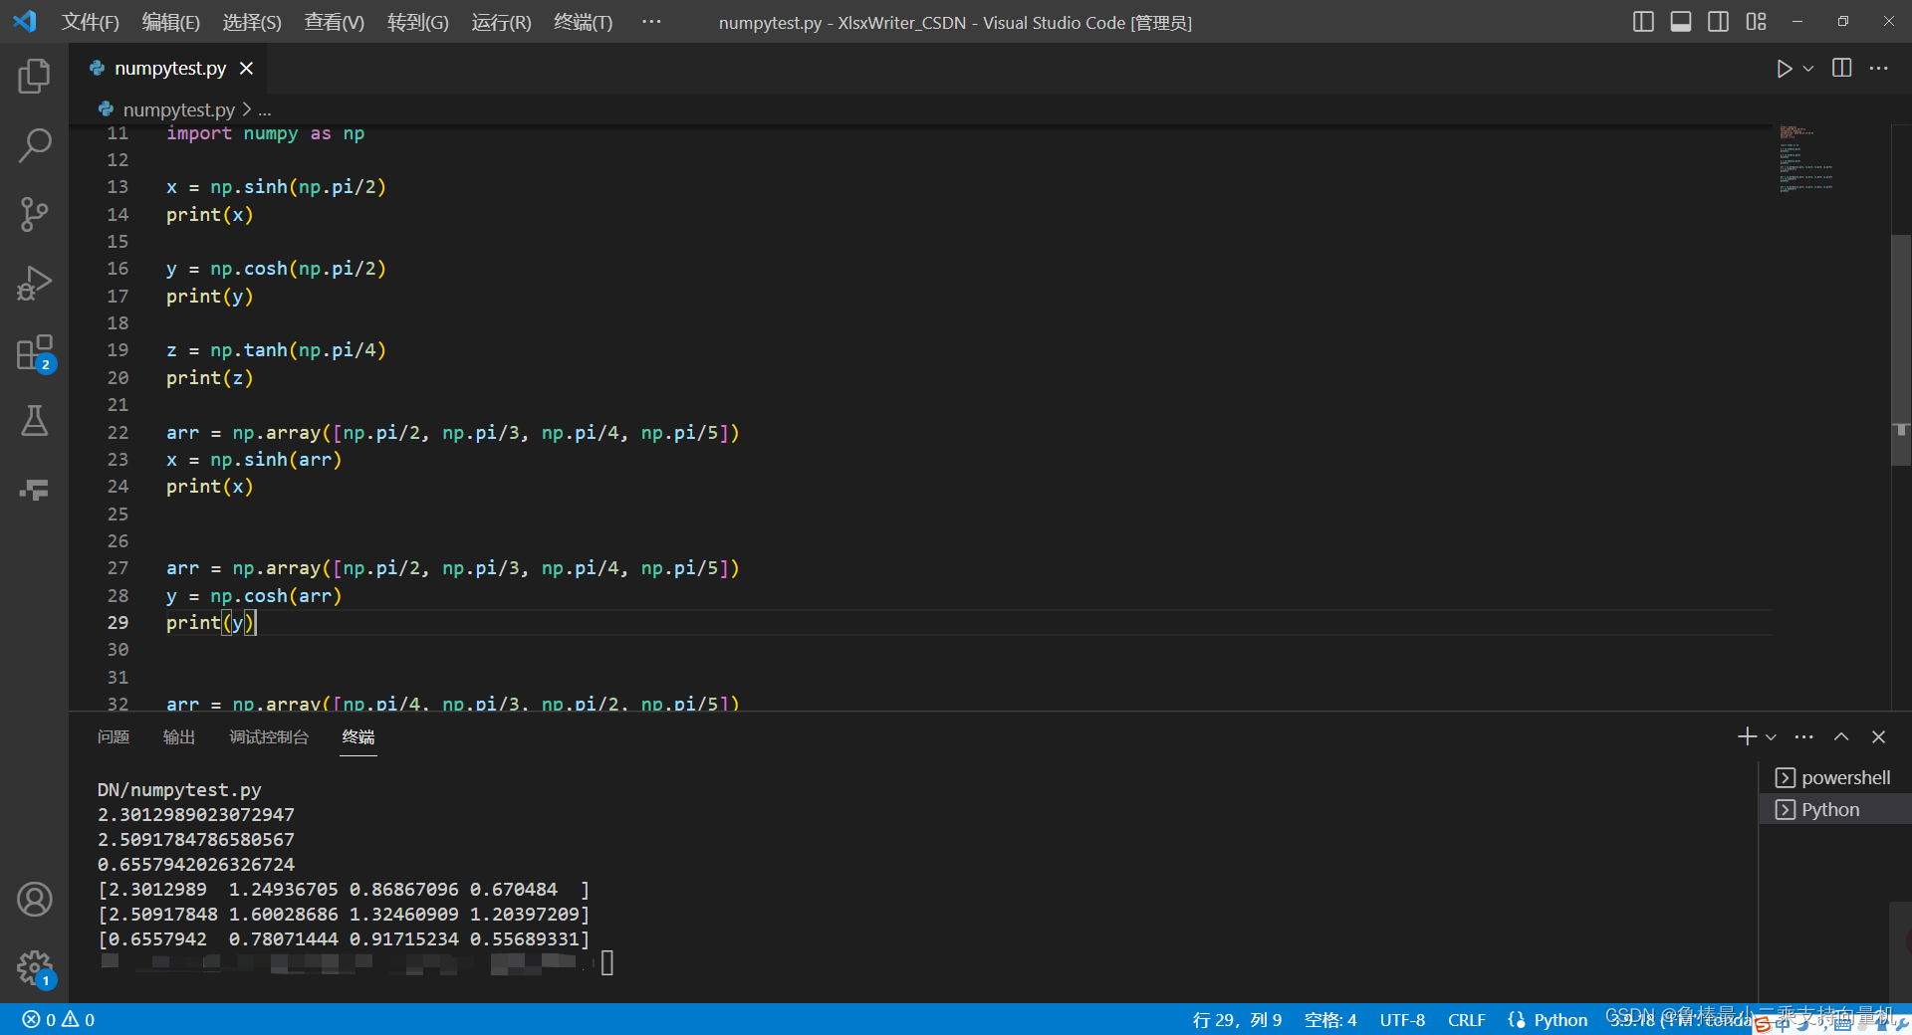The image size is (1912, 1035).
Task: Close the terminal panel
Action: 1878,736
